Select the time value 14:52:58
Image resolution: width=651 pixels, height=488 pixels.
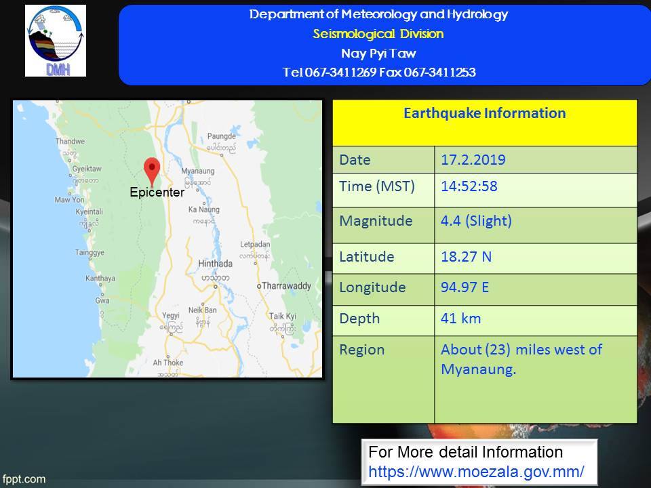coord(469,186)
